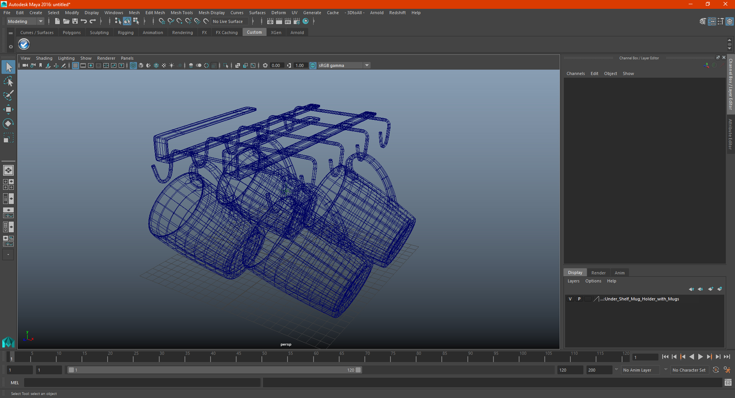Open the Panels viewport menu
Image resolution: width=735 pixels, height=398 pixels.
point(127,58)
